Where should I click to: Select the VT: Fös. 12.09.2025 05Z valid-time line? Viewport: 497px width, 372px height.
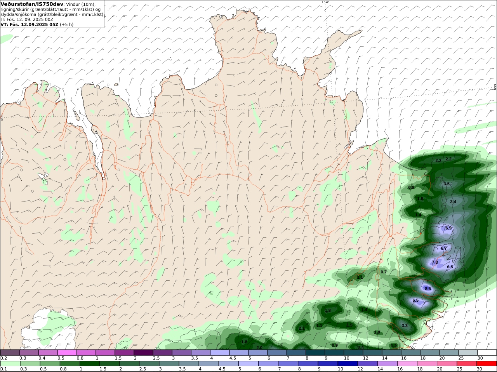[x=37, y=24]
